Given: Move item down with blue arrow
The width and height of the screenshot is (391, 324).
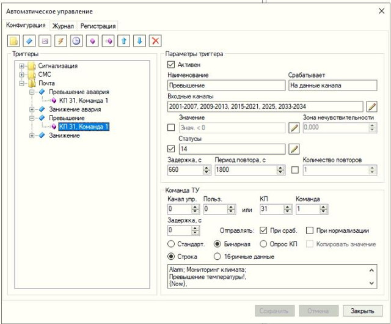Looking at the screenshot, I should (x=140, y=41).
